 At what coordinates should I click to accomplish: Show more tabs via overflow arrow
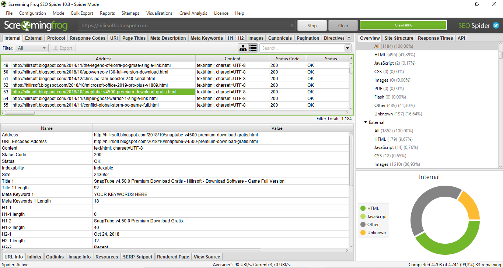tap(349, 38)
